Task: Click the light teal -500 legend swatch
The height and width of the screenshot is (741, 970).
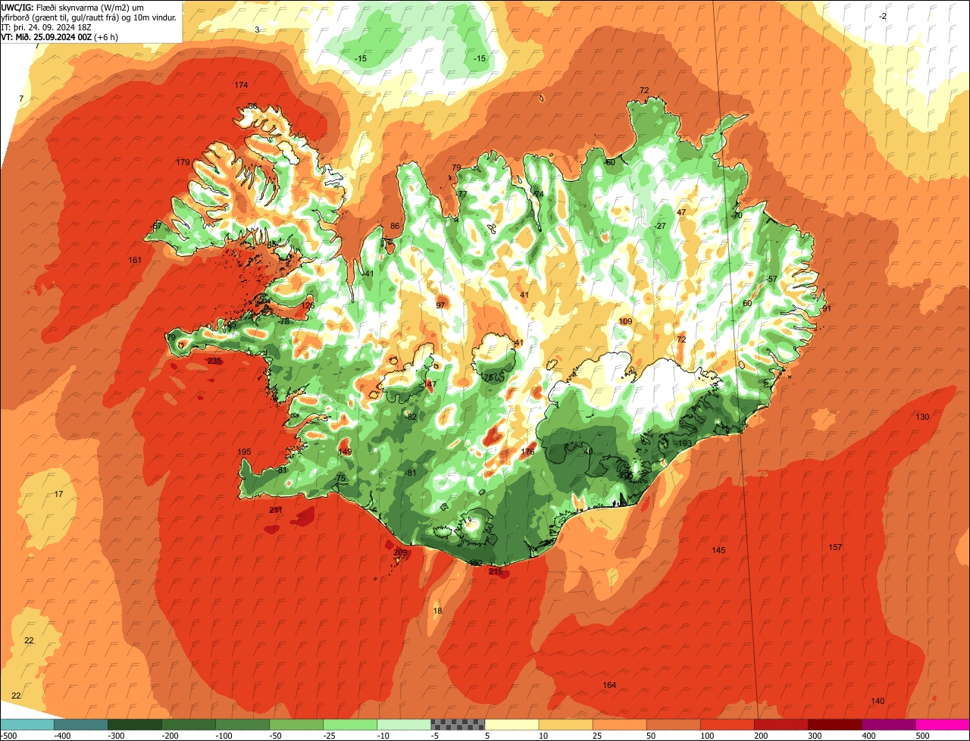Action: tap(27, 725)
